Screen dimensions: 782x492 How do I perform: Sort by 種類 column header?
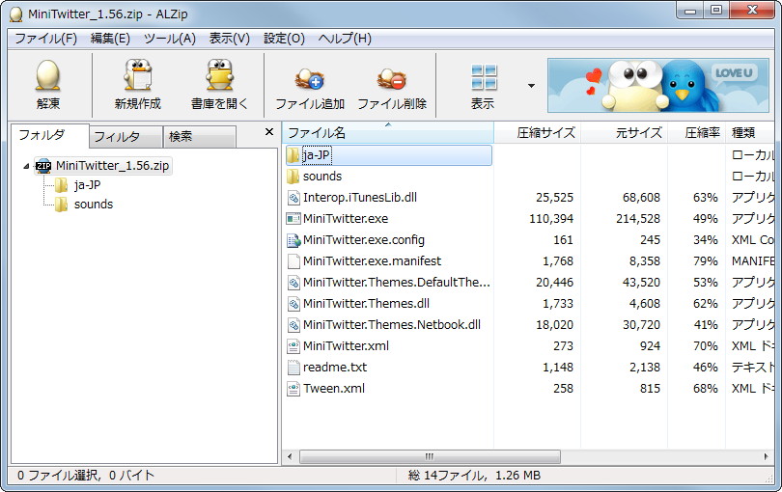coord(750,132)
